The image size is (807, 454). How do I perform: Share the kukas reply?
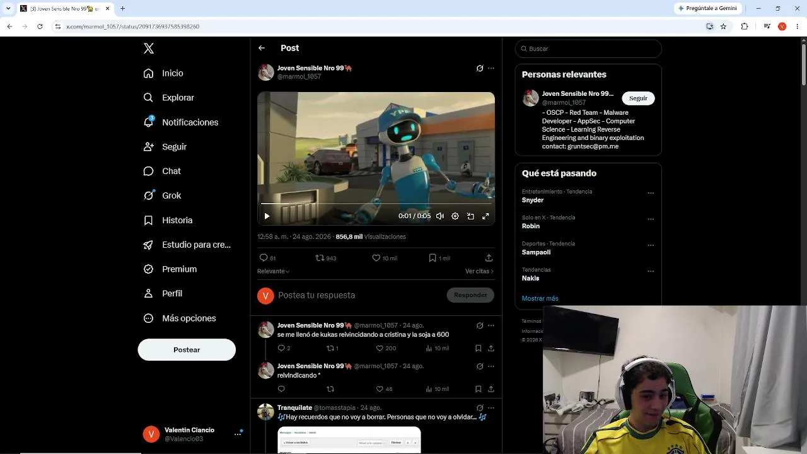point(491,348)
